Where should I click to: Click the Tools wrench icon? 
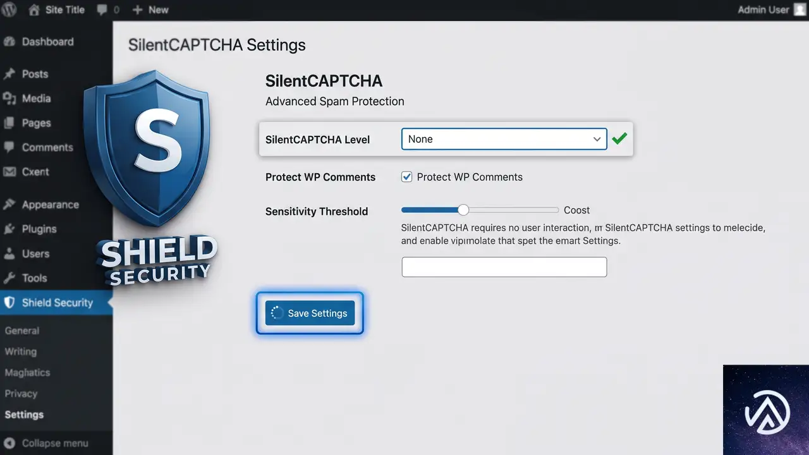pos(9,278)
